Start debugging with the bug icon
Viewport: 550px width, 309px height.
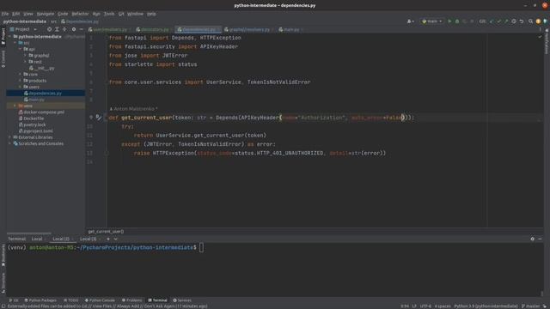click(457, 21)
